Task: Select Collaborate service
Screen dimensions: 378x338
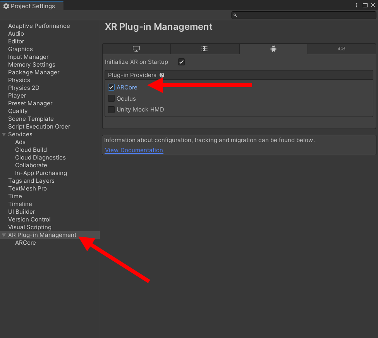Action: pos(31,165)
